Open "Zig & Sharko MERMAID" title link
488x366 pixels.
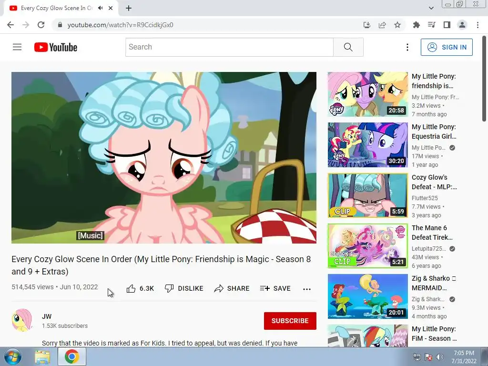pyautogui.click(x=434, y=283)
